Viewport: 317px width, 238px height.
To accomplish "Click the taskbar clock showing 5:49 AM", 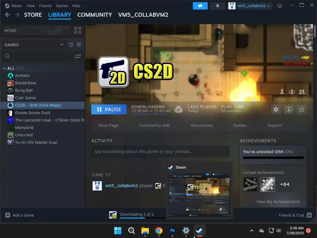I will coord(295,231).
